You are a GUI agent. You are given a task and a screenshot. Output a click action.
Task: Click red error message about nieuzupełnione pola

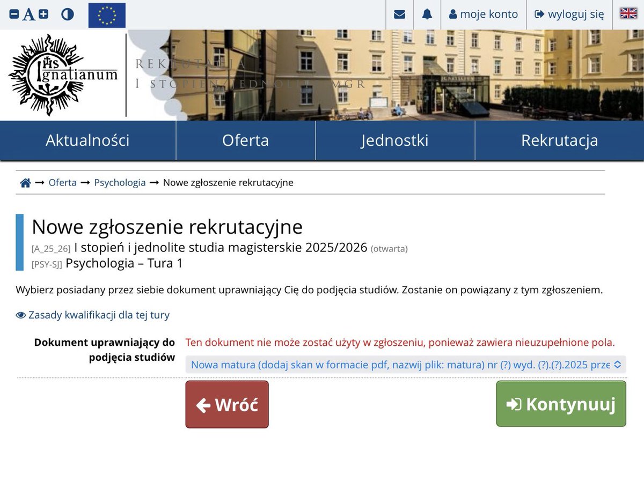coord(400,343)
